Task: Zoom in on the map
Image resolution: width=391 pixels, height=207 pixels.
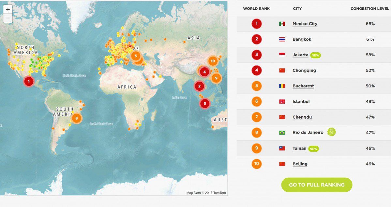Action: 8,9
